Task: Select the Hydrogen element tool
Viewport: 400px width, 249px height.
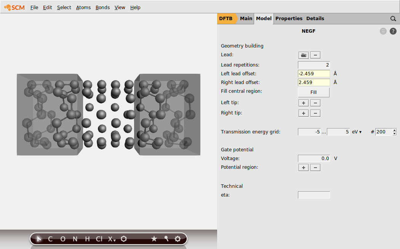Action: (x=86, y=239)
